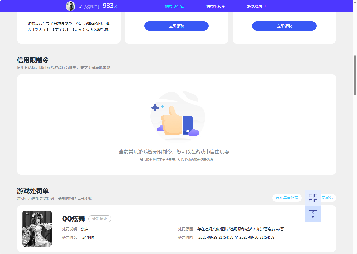The image size is (357, 254).
Task: Switch to 信用限制令 tab
Action: coord(215,6)
